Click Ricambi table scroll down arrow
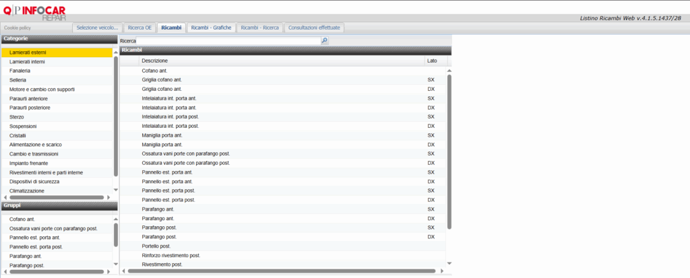This screenshot has height=278, width=690. tap(449, 263)
